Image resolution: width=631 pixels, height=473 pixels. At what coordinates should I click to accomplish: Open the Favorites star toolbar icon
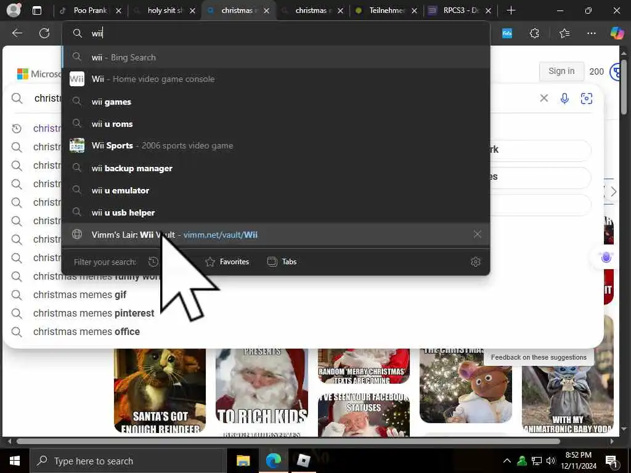(x=564, y=33)
